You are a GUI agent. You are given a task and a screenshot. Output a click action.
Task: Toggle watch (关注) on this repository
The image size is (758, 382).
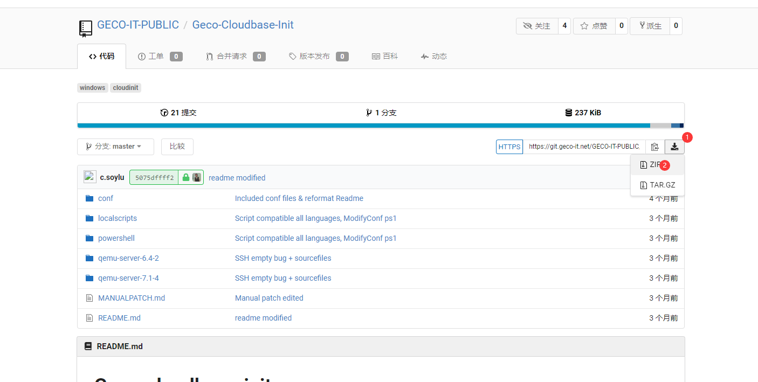(x=536, y=26)
